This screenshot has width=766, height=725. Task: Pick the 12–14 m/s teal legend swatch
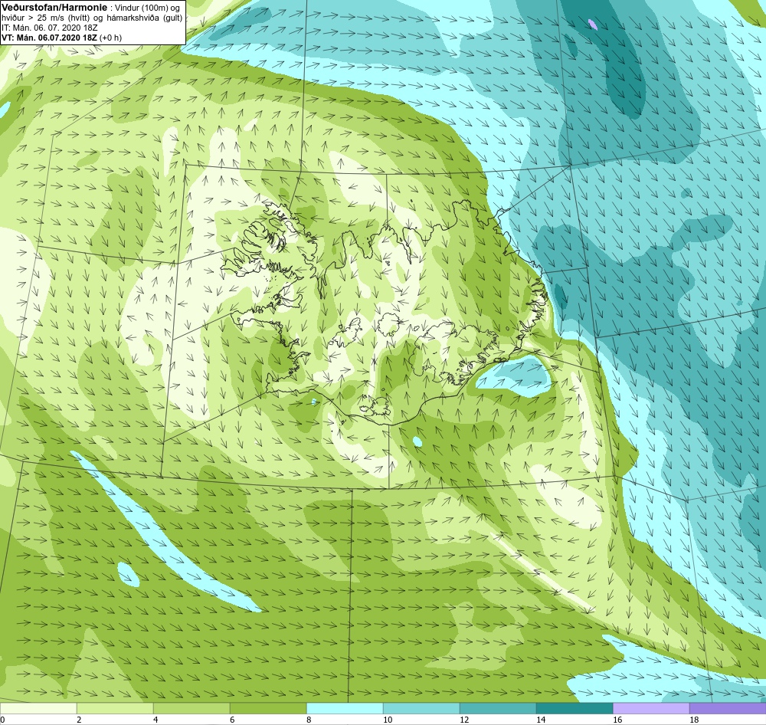(x=498, y=708)
